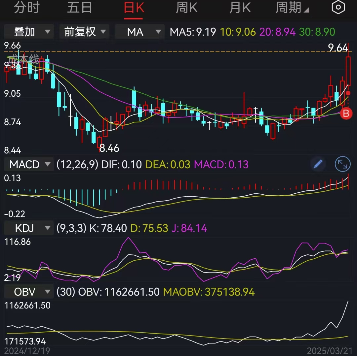Click the MA5: 9.19 value label
Screen dimensions: 357x356
[x=192, y=32]
